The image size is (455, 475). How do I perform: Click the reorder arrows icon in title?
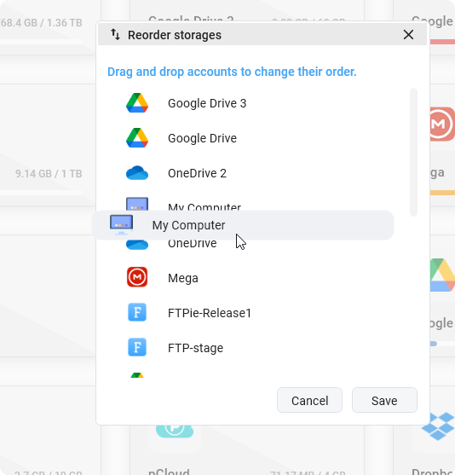pos(115,34)
